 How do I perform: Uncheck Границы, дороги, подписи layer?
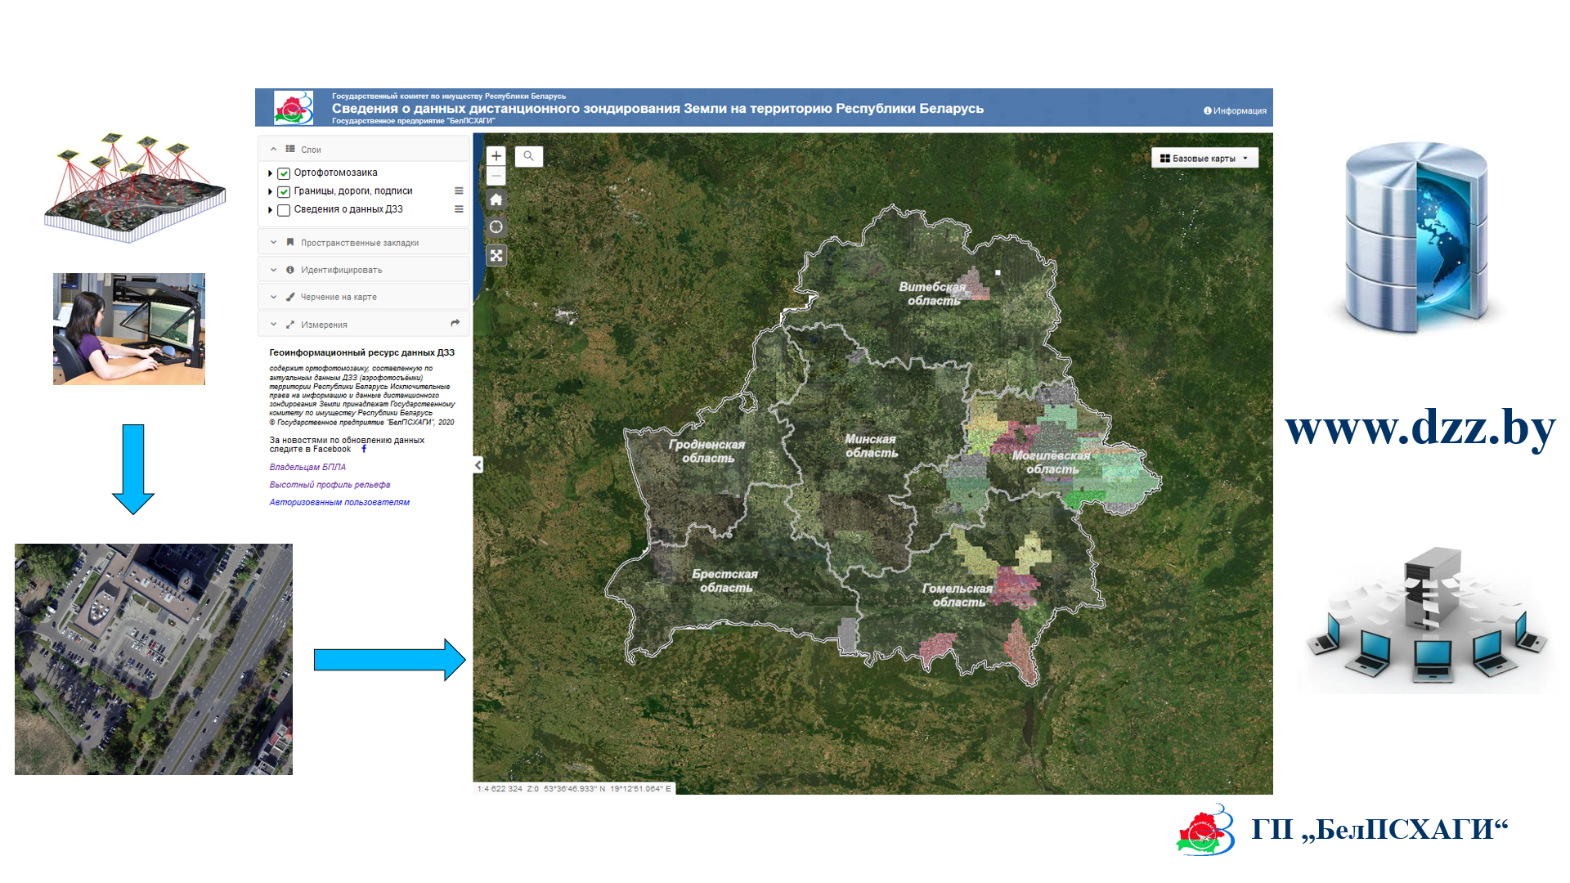click(x=284, y=191)
